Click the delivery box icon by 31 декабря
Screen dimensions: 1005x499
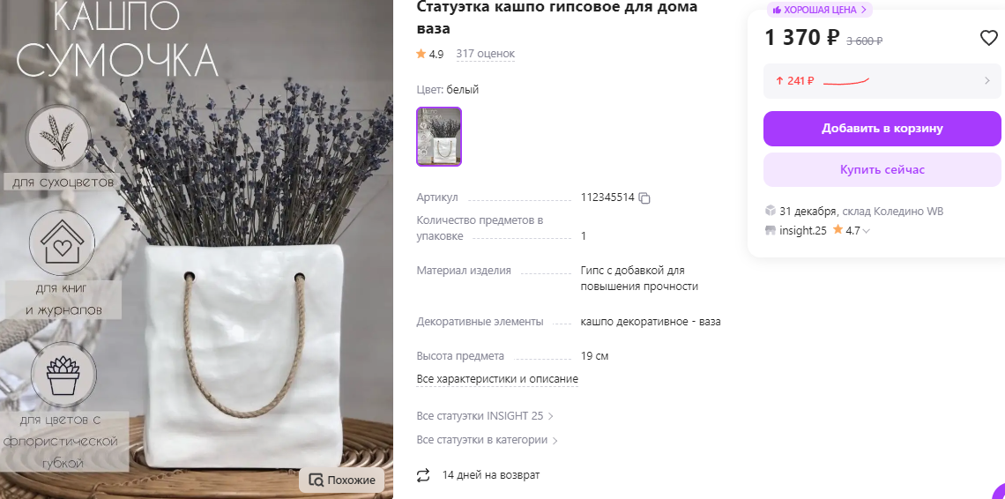click(770, 211)
